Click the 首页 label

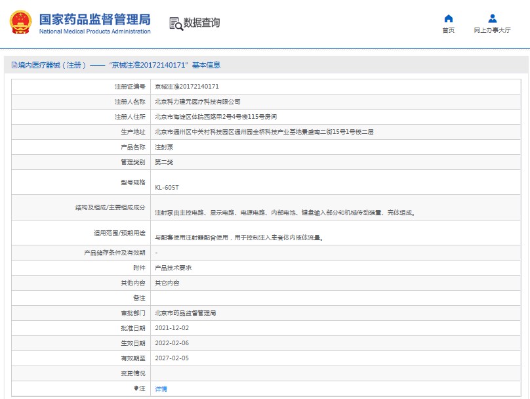pos(449,30)
